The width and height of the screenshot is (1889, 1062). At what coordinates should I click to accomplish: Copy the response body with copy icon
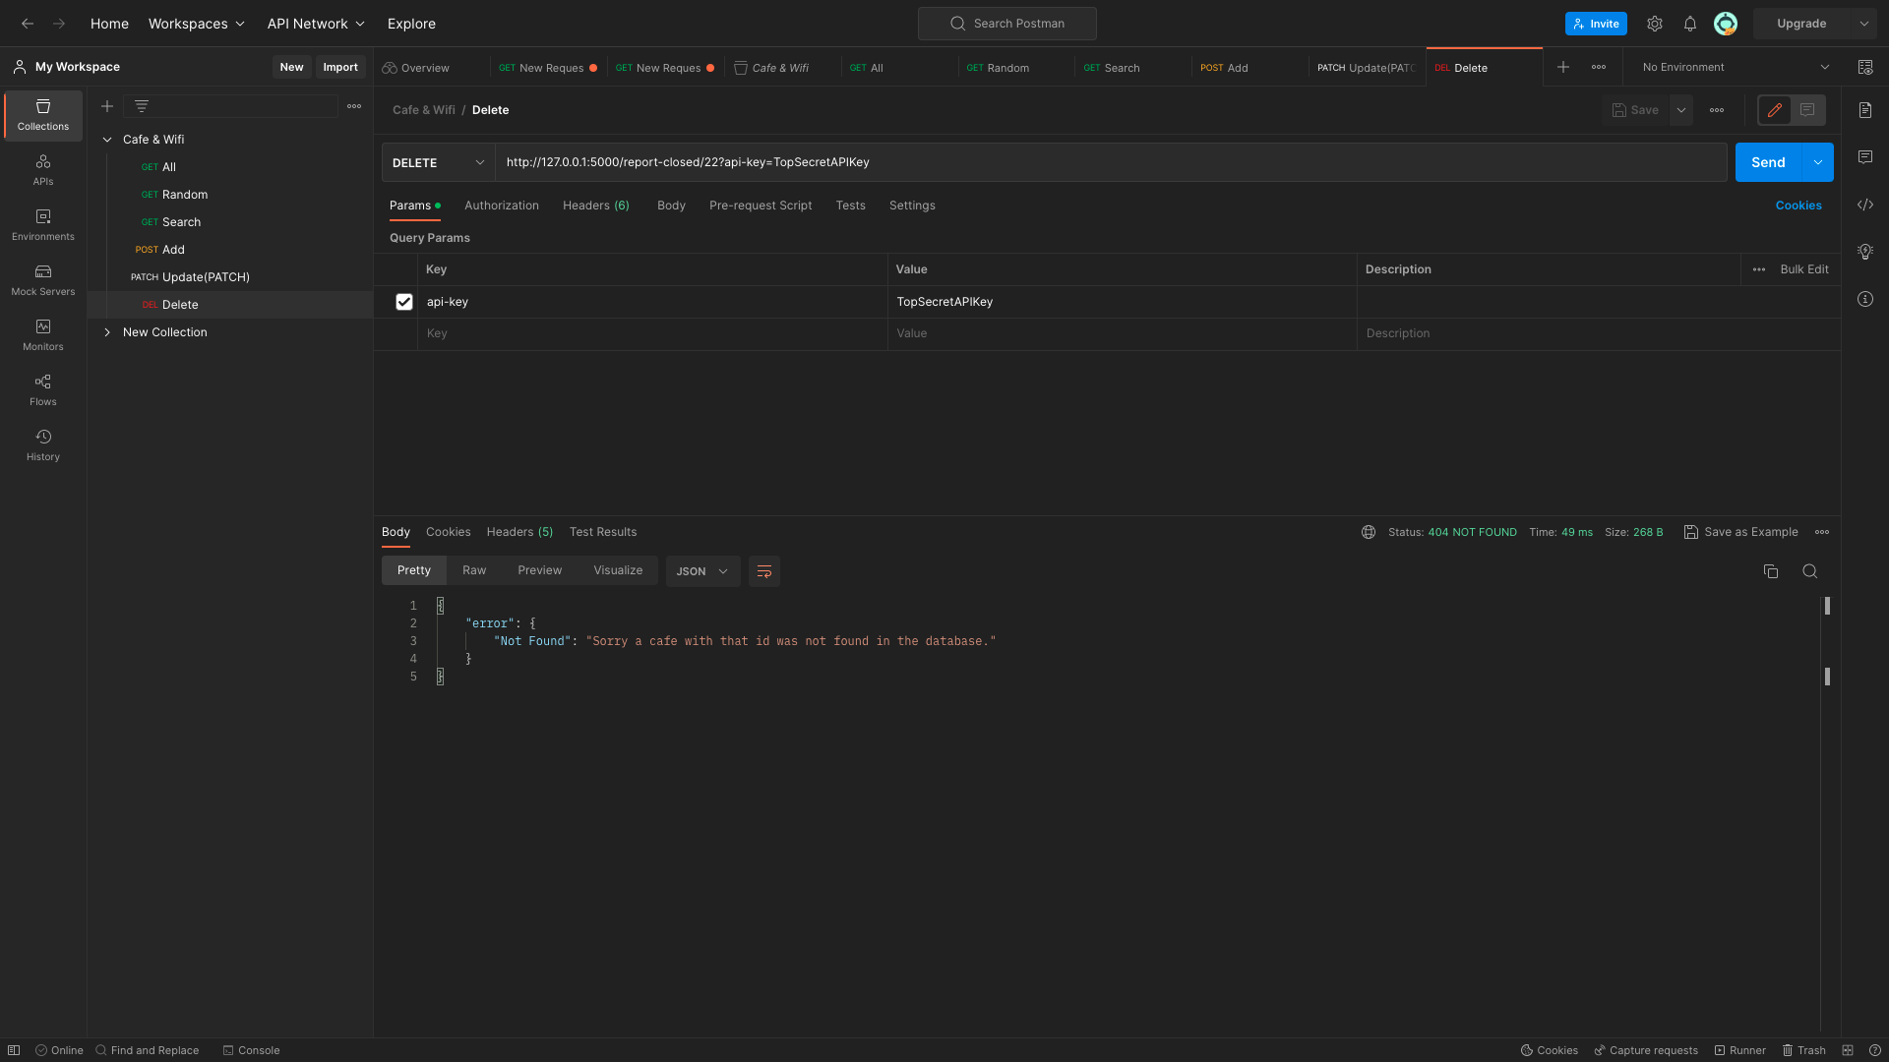[x=1770, y=571]
